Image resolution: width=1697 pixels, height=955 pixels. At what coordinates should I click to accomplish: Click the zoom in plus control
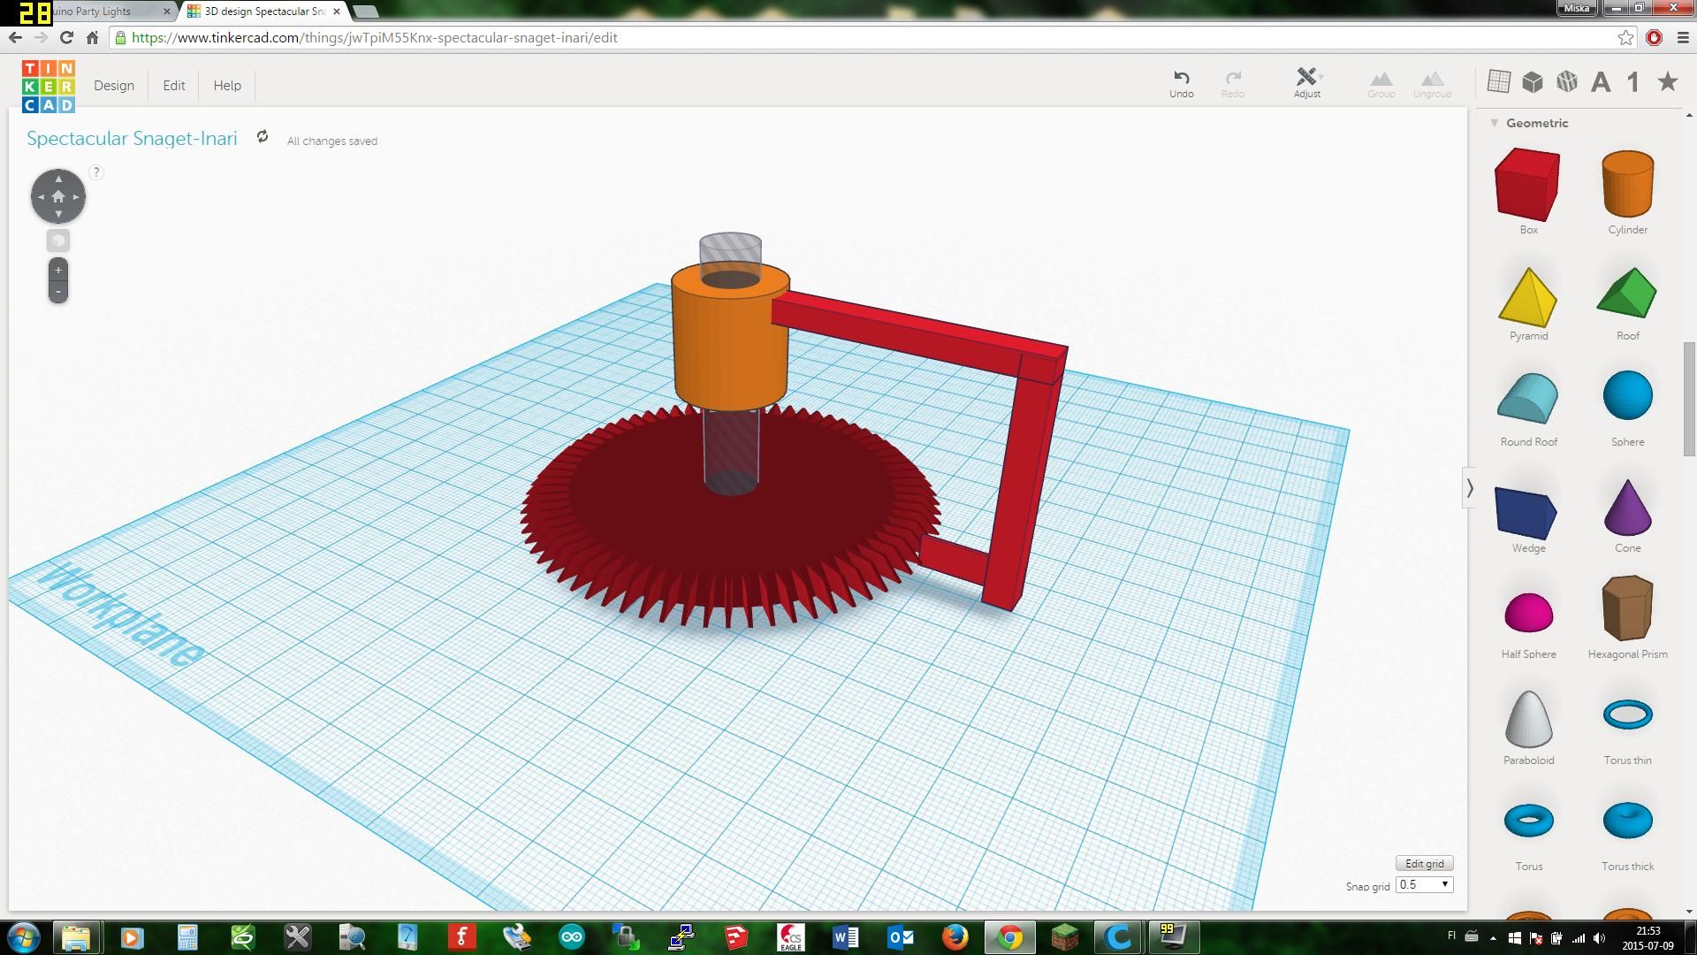pyautogui.click(x=57, y=270)
